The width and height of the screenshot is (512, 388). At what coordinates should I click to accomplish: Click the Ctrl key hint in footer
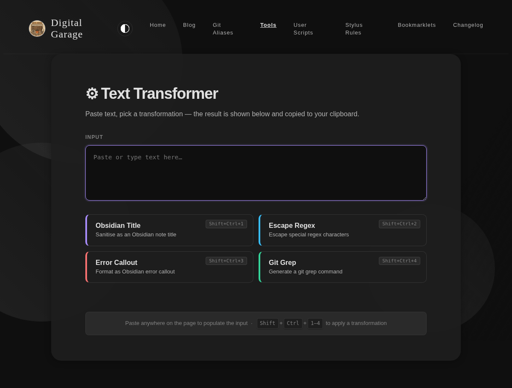tap(293, 323)
